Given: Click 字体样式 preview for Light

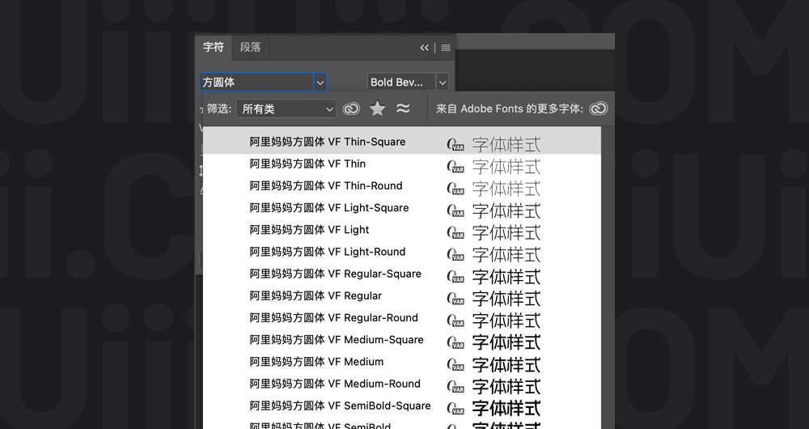Looking at the screenshot, I should tap(506, 233).
